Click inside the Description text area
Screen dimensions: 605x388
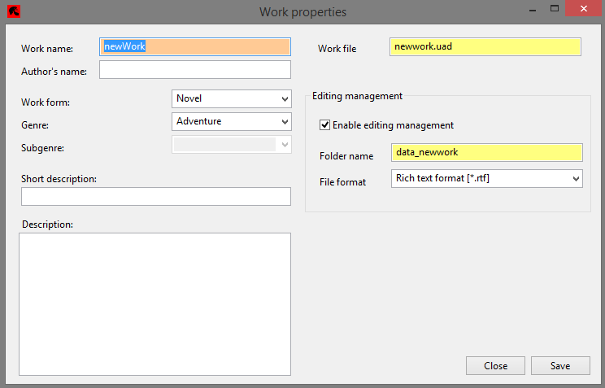click(155, 304)
